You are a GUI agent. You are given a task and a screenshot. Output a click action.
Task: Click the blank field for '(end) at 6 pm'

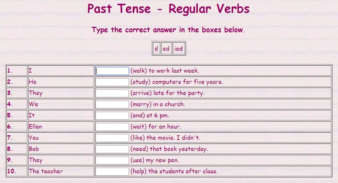point(112,116)
